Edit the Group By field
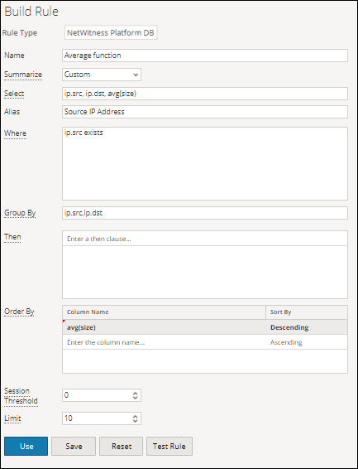This screenshot has width=358, height=469. coord(205,213)
